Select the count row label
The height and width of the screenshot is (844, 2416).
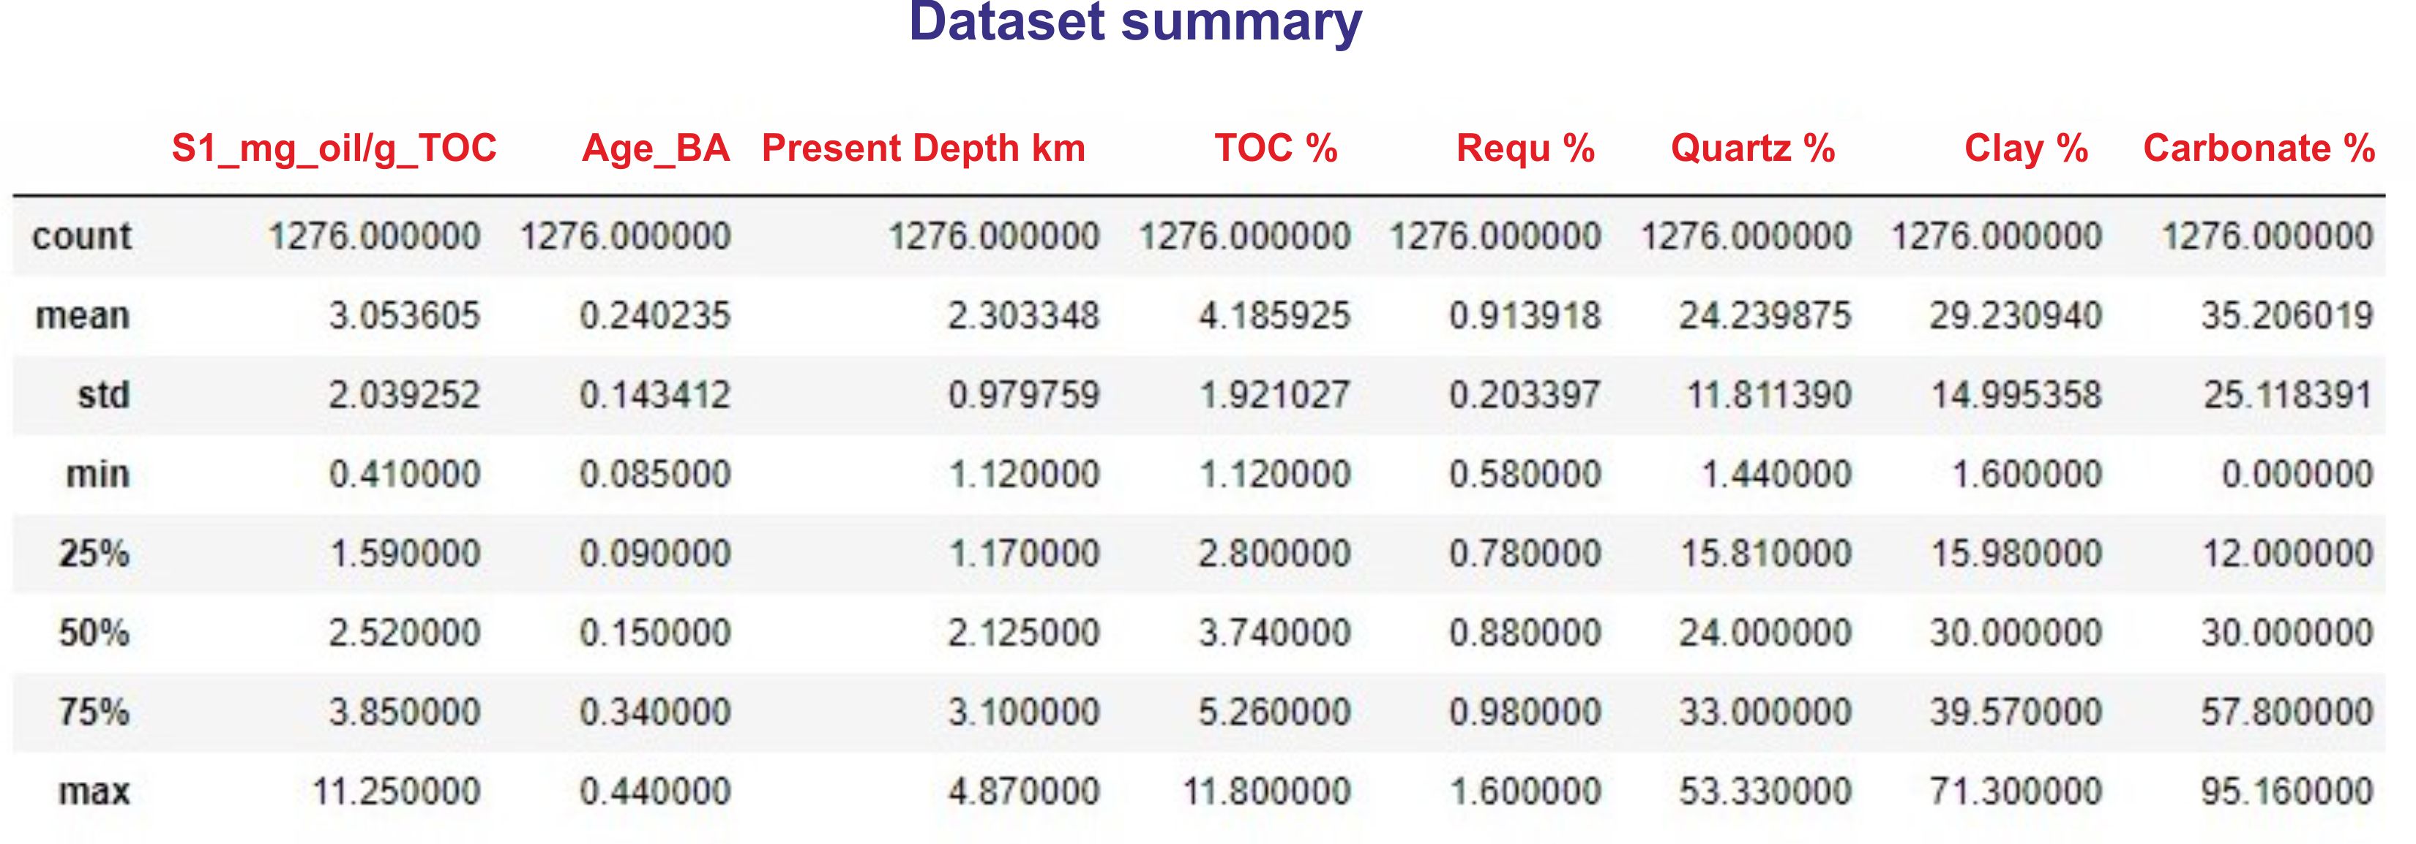click(x=81, y=236)
